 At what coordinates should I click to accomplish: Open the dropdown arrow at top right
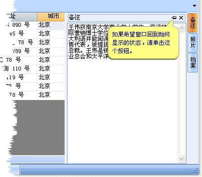click(x=194, y=6)
